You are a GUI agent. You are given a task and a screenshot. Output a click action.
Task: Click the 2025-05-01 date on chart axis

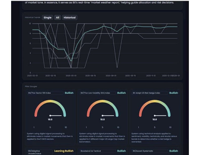click(71, 75)
